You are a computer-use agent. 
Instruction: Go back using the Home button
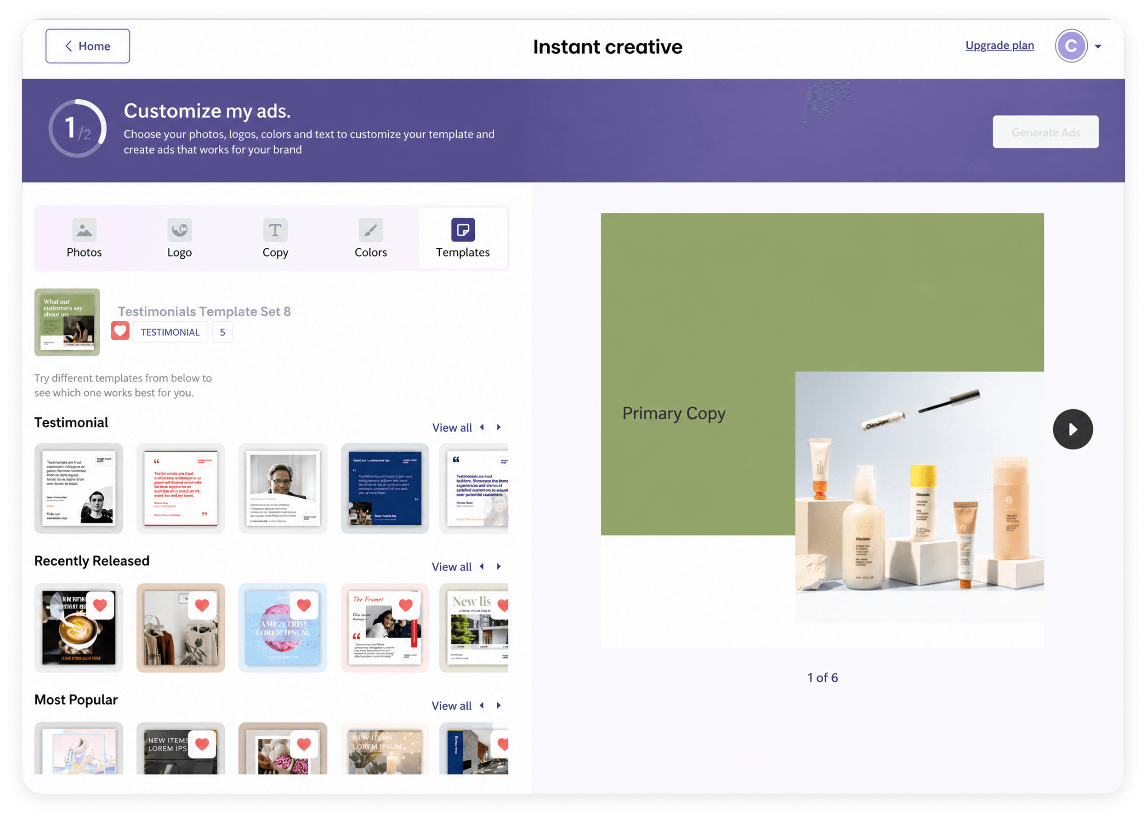click(x=87, y=46)
